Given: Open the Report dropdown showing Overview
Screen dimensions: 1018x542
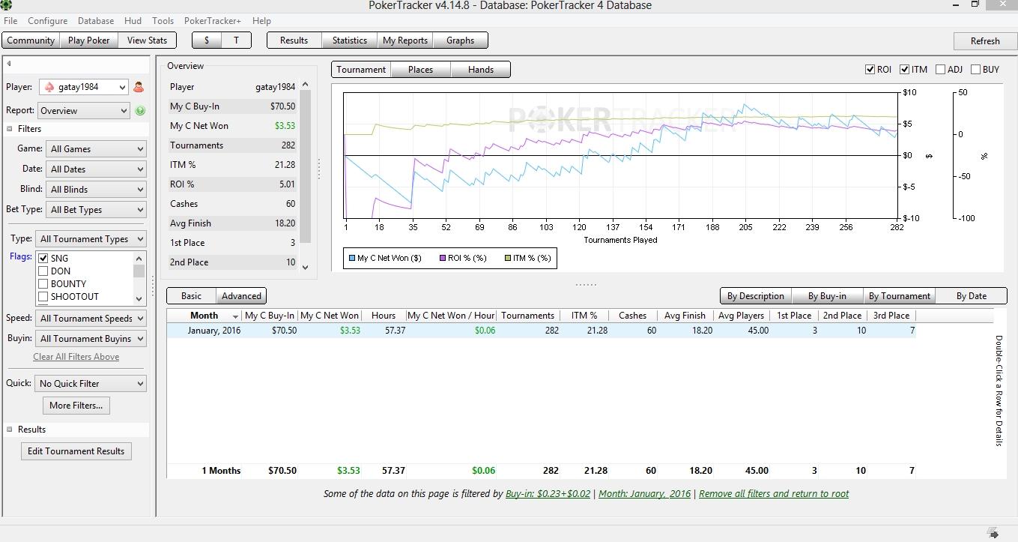Looking at the screenshot, I should (x=84, y=111).
